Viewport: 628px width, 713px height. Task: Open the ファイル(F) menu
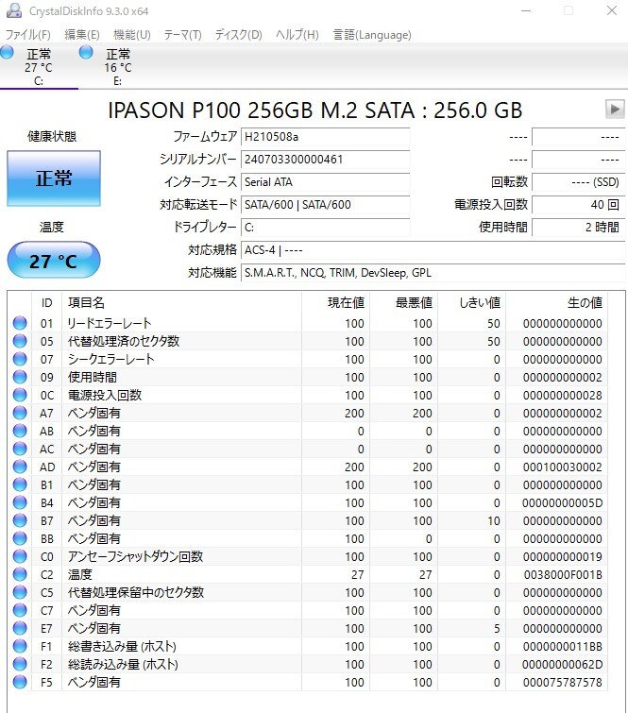click(x=27, y=35)
